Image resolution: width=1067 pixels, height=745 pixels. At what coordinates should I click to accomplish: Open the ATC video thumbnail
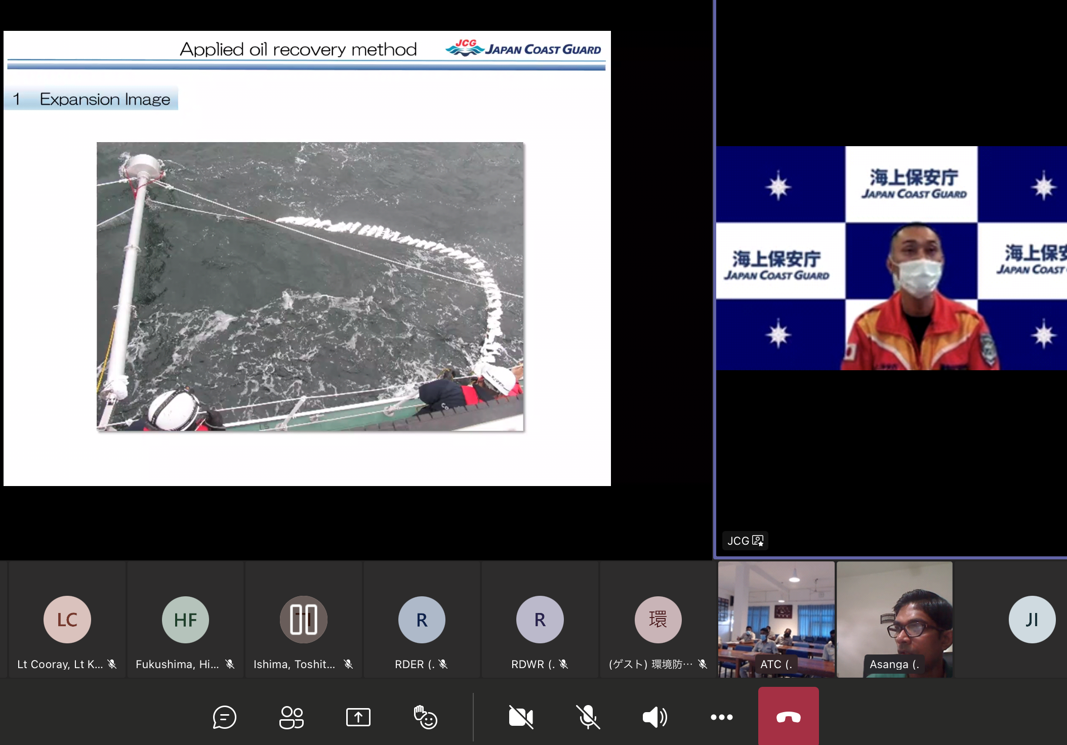tap(776, 620)
